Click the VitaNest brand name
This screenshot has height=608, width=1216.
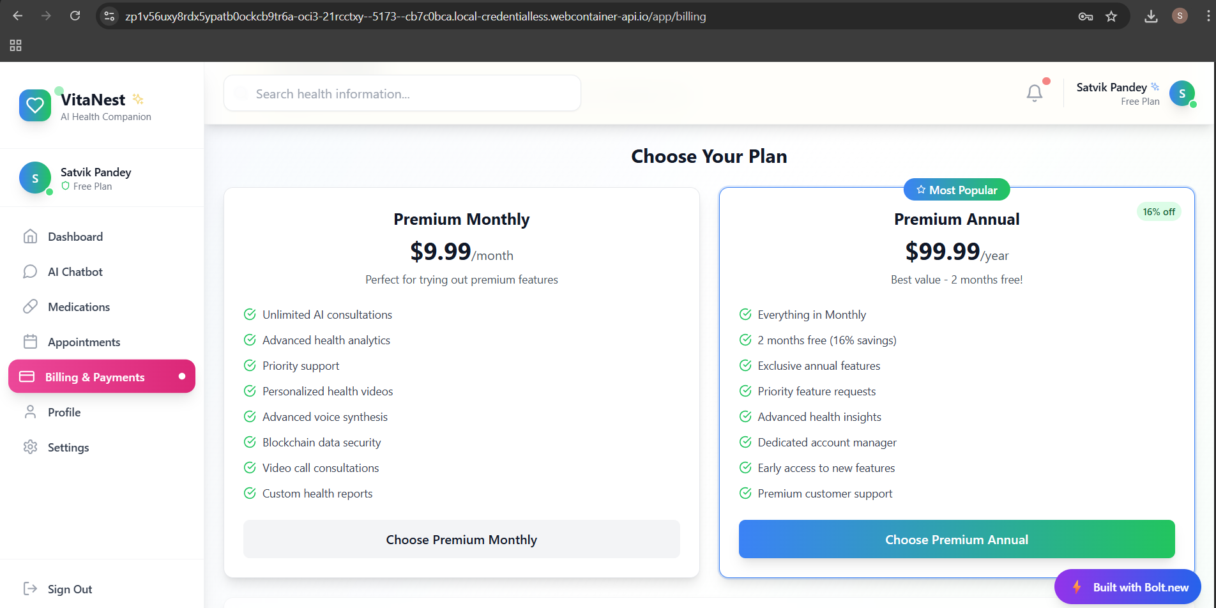(93, 100)
